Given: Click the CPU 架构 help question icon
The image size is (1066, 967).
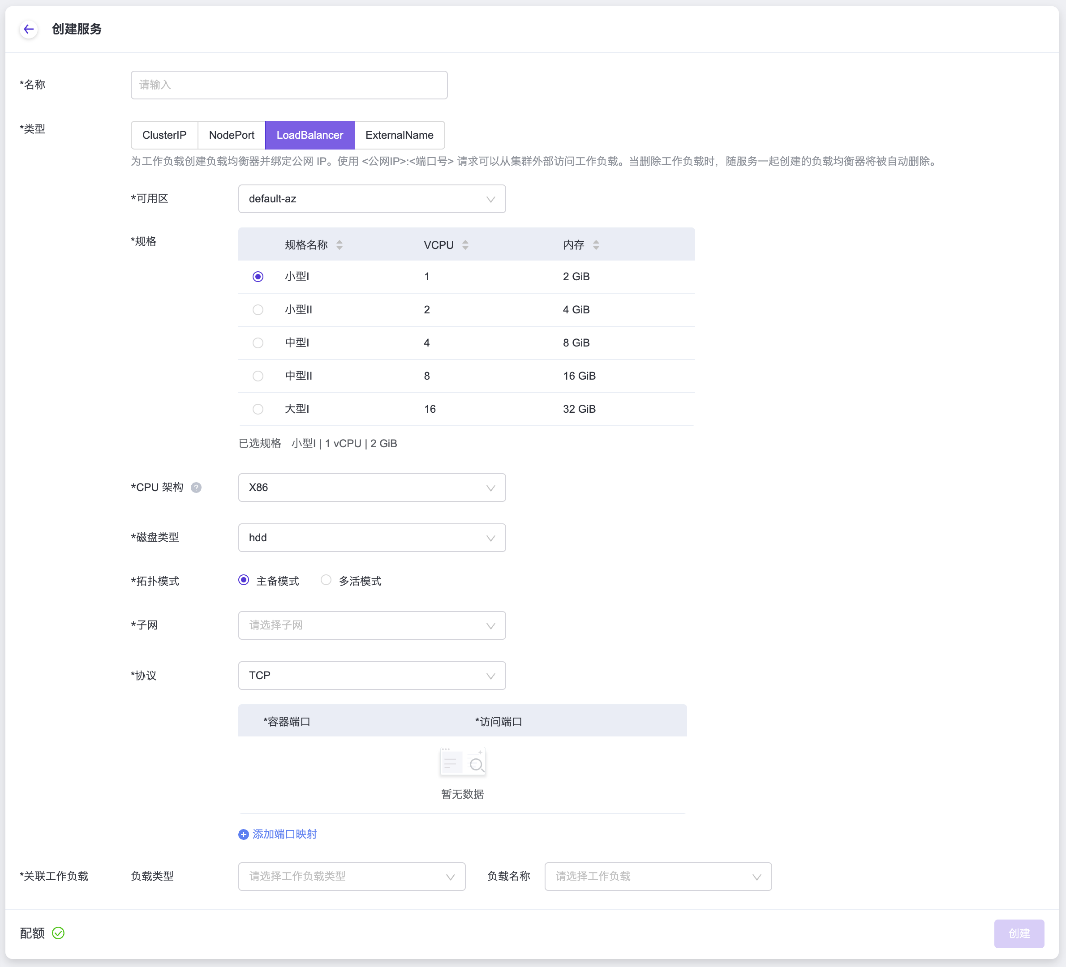Looking at the screenshot, I should pos(196,488).
